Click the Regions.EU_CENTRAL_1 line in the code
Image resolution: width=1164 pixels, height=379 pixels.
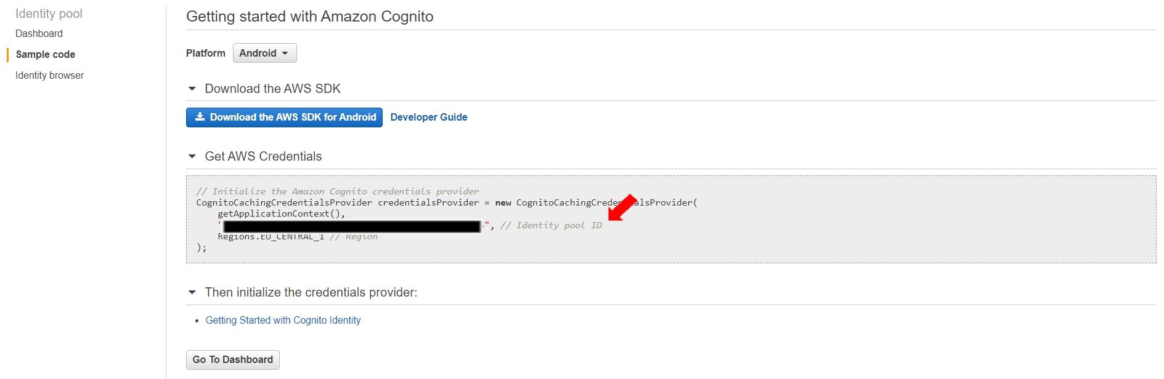[x=271, y=237]
